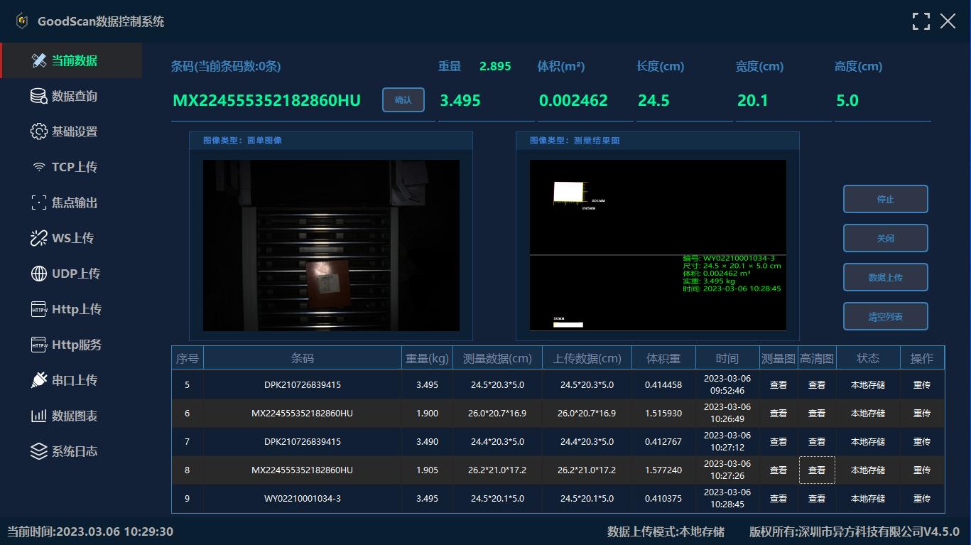Click the waybill image preview

331,245
